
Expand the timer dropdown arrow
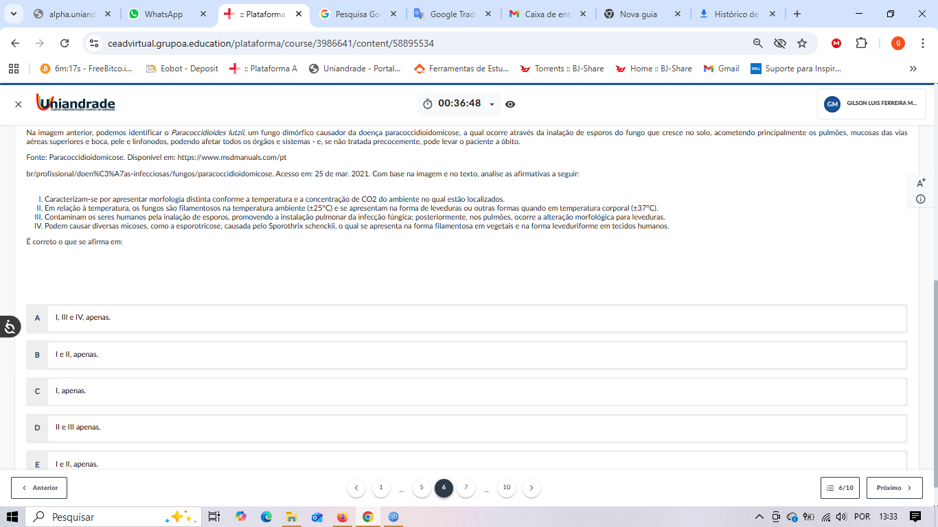click(492, 104)
